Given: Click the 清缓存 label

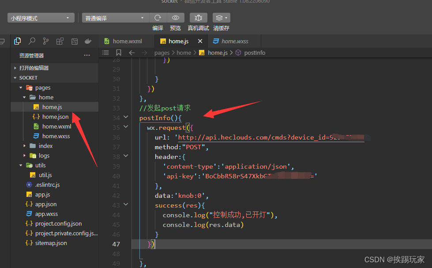Looking at the screenshot, I should pos(221,28).
